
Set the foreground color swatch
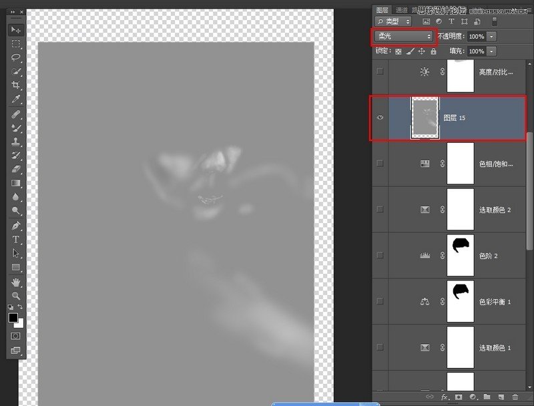pos(13,317)
